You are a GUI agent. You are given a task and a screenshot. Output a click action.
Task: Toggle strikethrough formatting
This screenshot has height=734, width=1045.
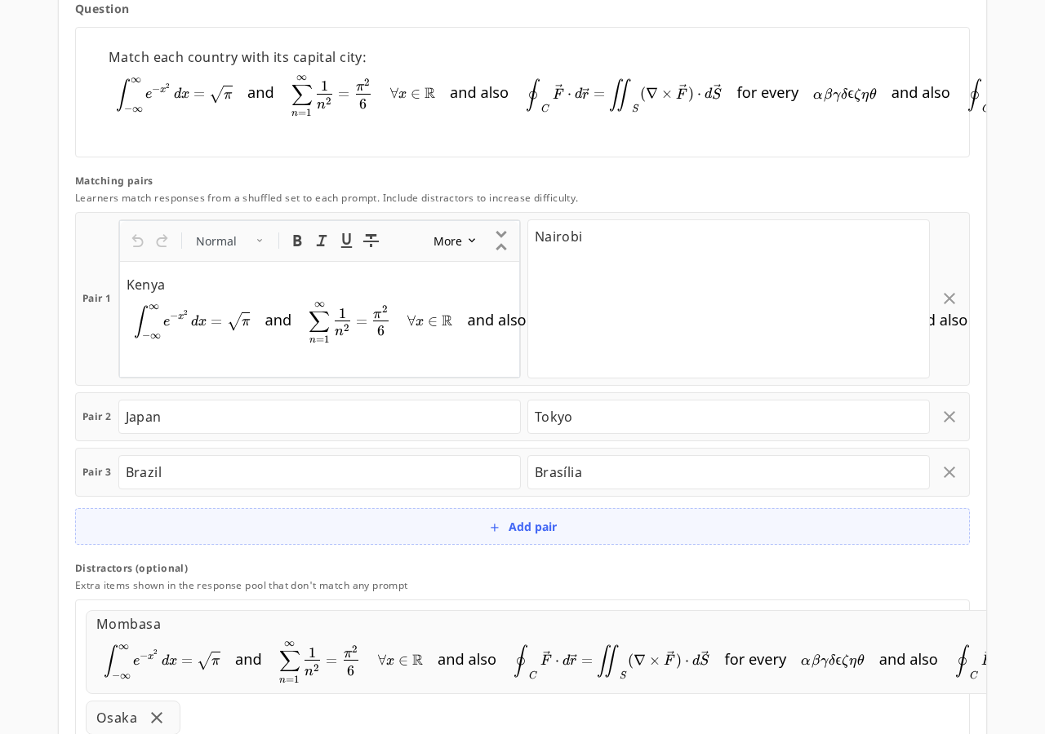click(x=371, y=241)
